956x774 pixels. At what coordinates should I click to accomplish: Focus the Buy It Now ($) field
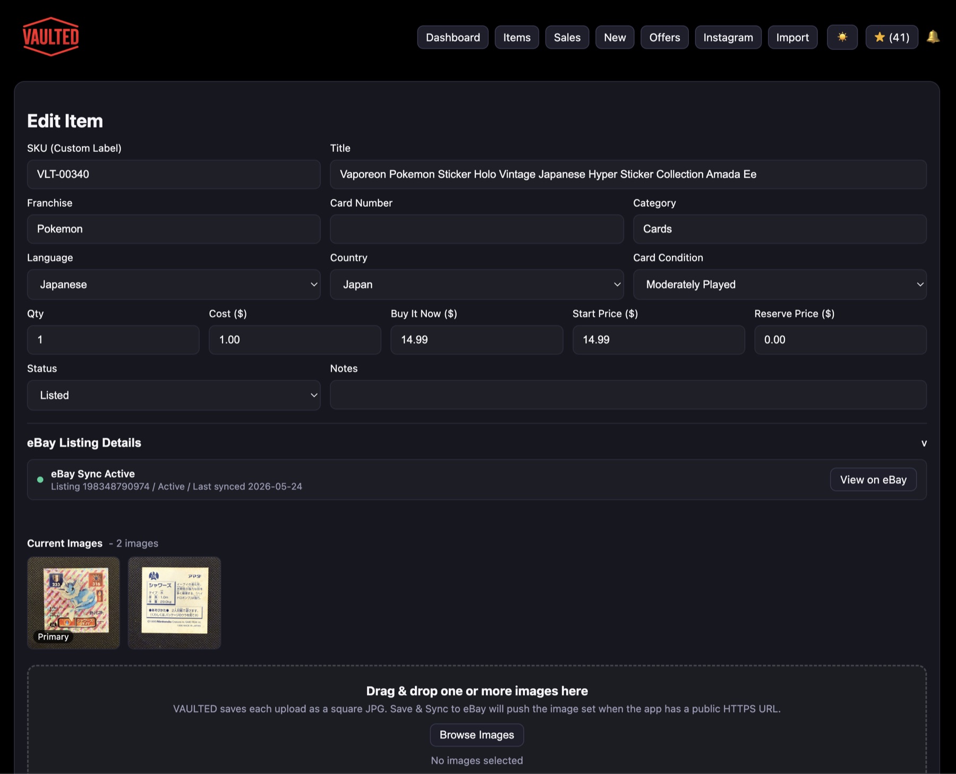tap(477, 339)
